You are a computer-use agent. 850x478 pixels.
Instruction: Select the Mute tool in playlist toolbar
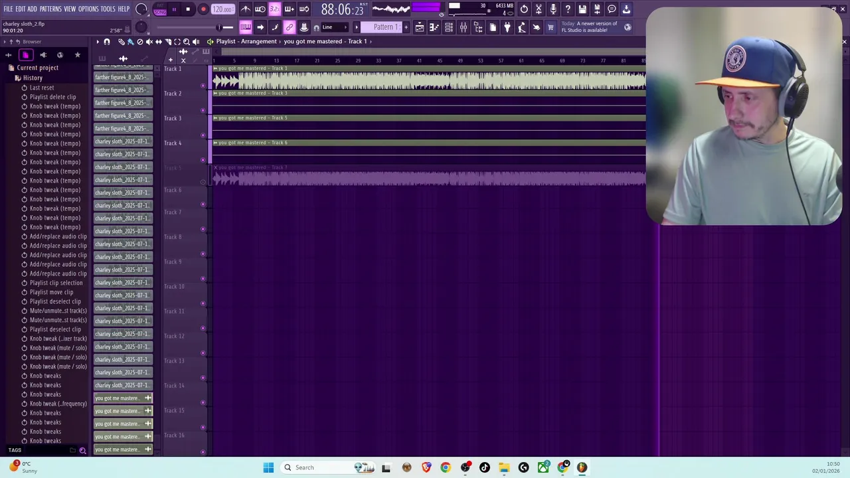pos(149,41)
